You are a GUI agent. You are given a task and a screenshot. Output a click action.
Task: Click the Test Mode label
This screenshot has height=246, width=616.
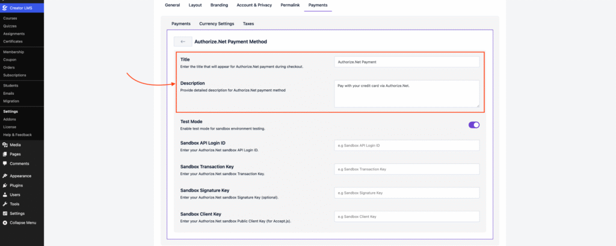click(191, 121)
